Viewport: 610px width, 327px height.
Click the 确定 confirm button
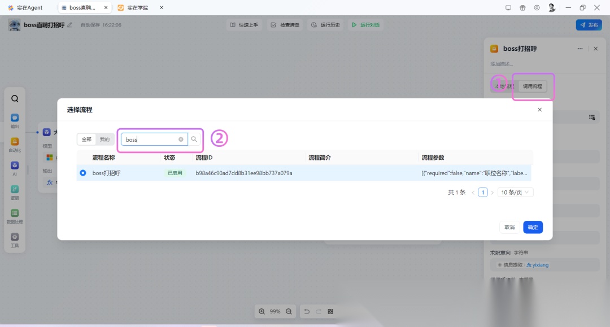tap(533, 227)
